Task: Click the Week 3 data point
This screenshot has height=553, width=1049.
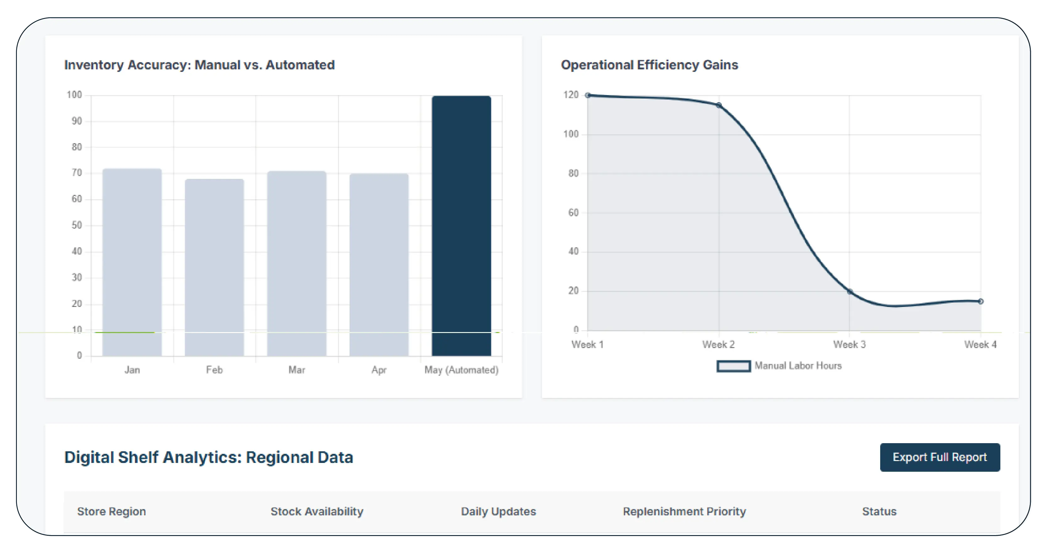Action: coord(850,292)
